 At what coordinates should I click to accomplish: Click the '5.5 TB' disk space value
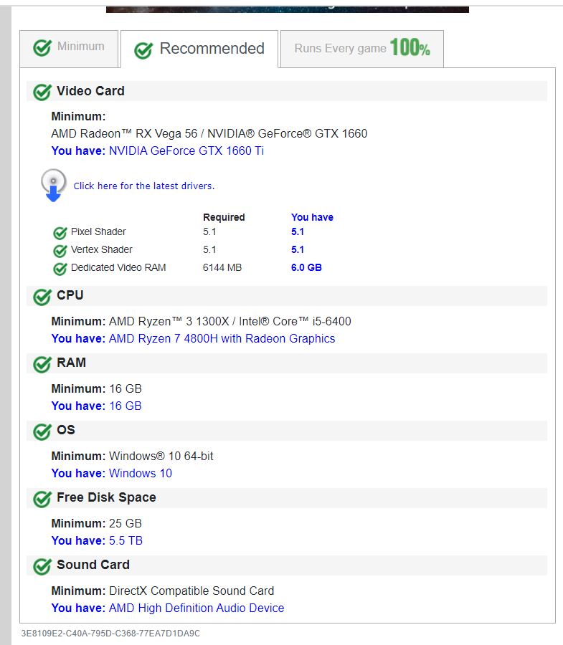click(x=126, y=541)
